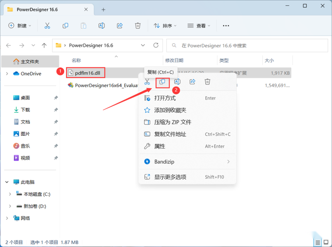Switch to large thumbnails view in status bar
Image resolution: width=332 pixels, height=247 pixels.
coord(326,242)
